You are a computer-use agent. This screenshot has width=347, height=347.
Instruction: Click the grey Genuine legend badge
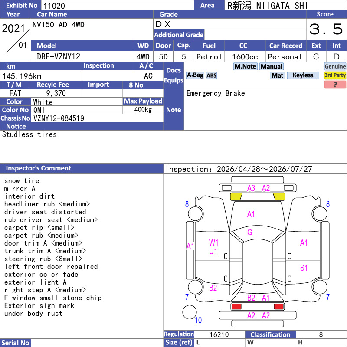tap(335, 66)
